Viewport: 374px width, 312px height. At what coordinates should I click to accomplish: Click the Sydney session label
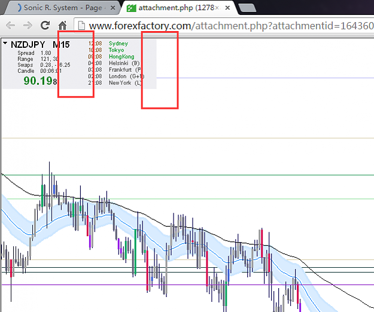point(118,44)
